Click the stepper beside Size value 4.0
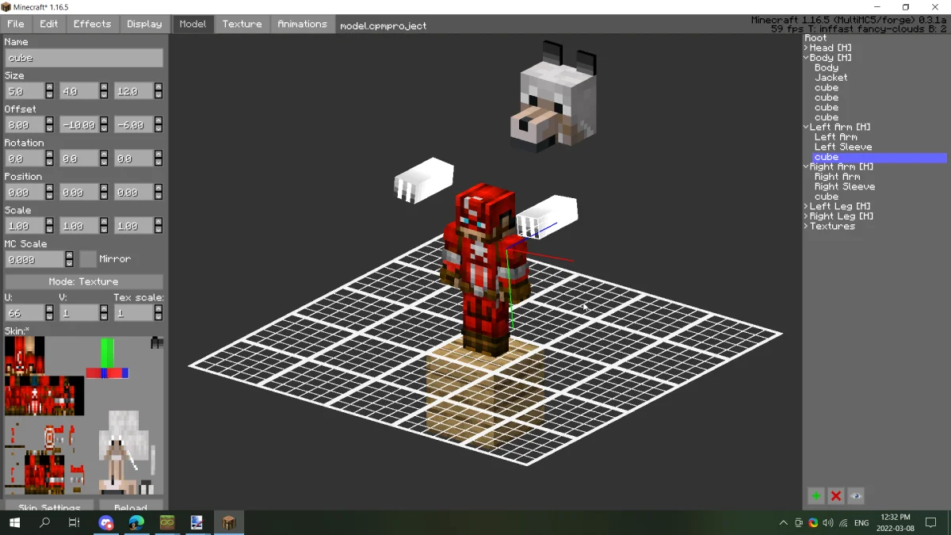This screenshot has height=535, width=951. [104, 91]
